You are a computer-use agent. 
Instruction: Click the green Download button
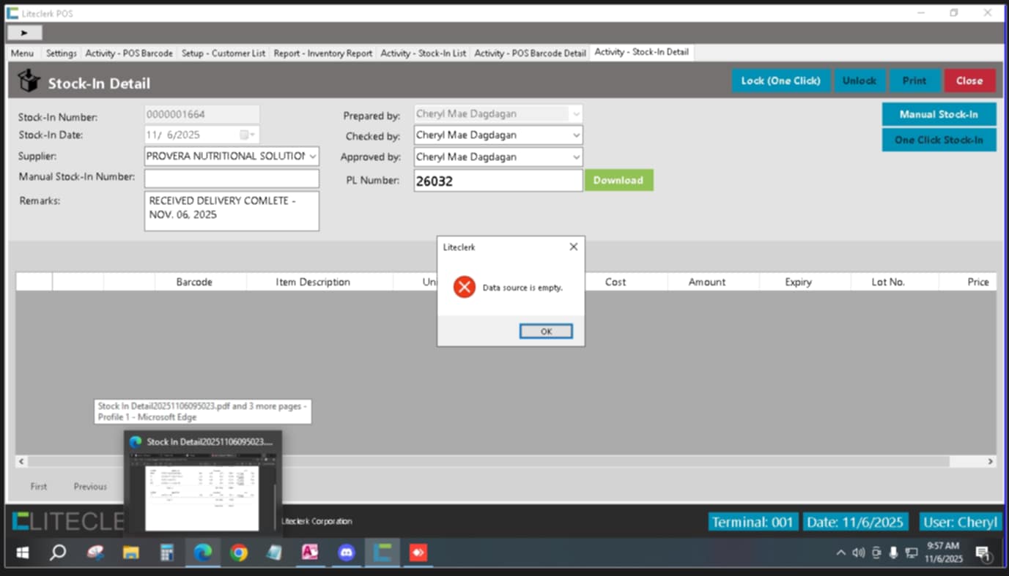[x=618, y=180]
